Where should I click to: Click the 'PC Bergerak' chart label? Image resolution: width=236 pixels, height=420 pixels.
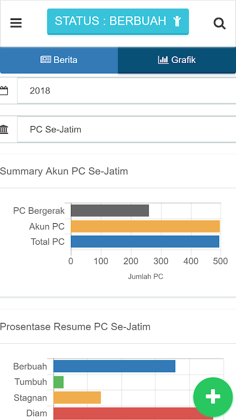[x=39, y=211]
